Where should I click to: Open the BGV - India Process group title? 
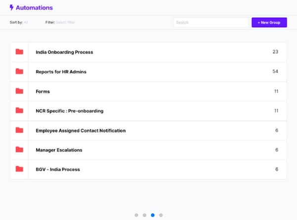57,169
